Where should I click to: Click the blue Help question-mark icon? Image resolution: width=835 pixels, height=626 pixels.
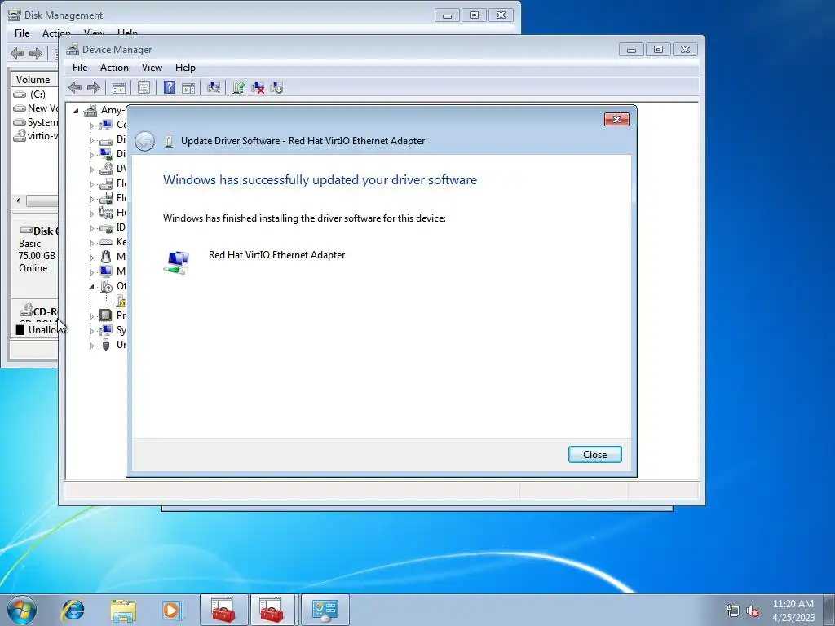pyautogui.click(x=169, y=87)
